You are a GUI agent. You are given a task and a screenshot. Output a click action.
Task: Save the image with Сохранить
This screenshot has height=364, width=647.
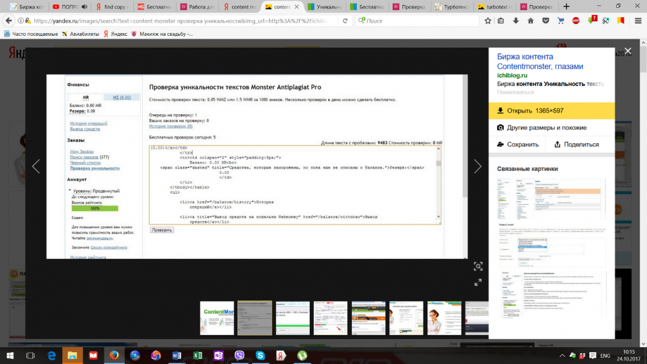518,144
